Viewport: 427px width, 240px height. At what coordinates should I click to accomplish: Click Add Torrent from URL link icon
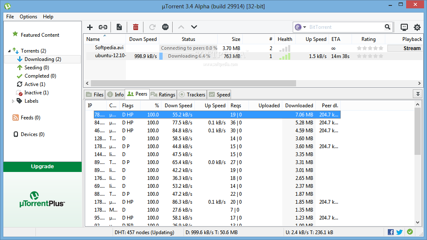point(103,27)
